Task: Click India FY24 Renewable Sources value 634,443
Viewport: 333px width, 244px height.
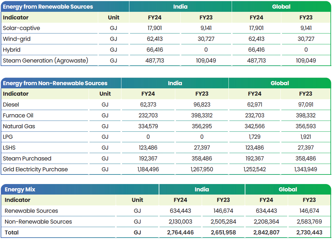Action: pos(180,211)
